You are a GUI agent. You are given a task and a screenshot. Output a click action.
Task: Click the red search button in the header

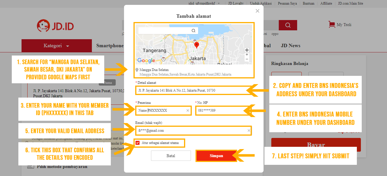click(288, 25)
